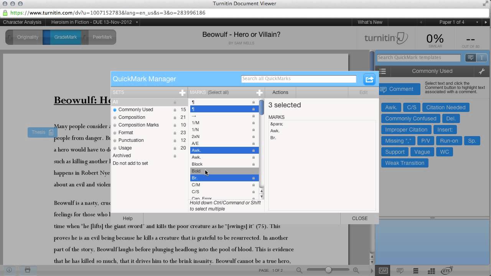The width and height of the screenshot is (491, 276).
Task: Open What's New
Action: (370, 22)
